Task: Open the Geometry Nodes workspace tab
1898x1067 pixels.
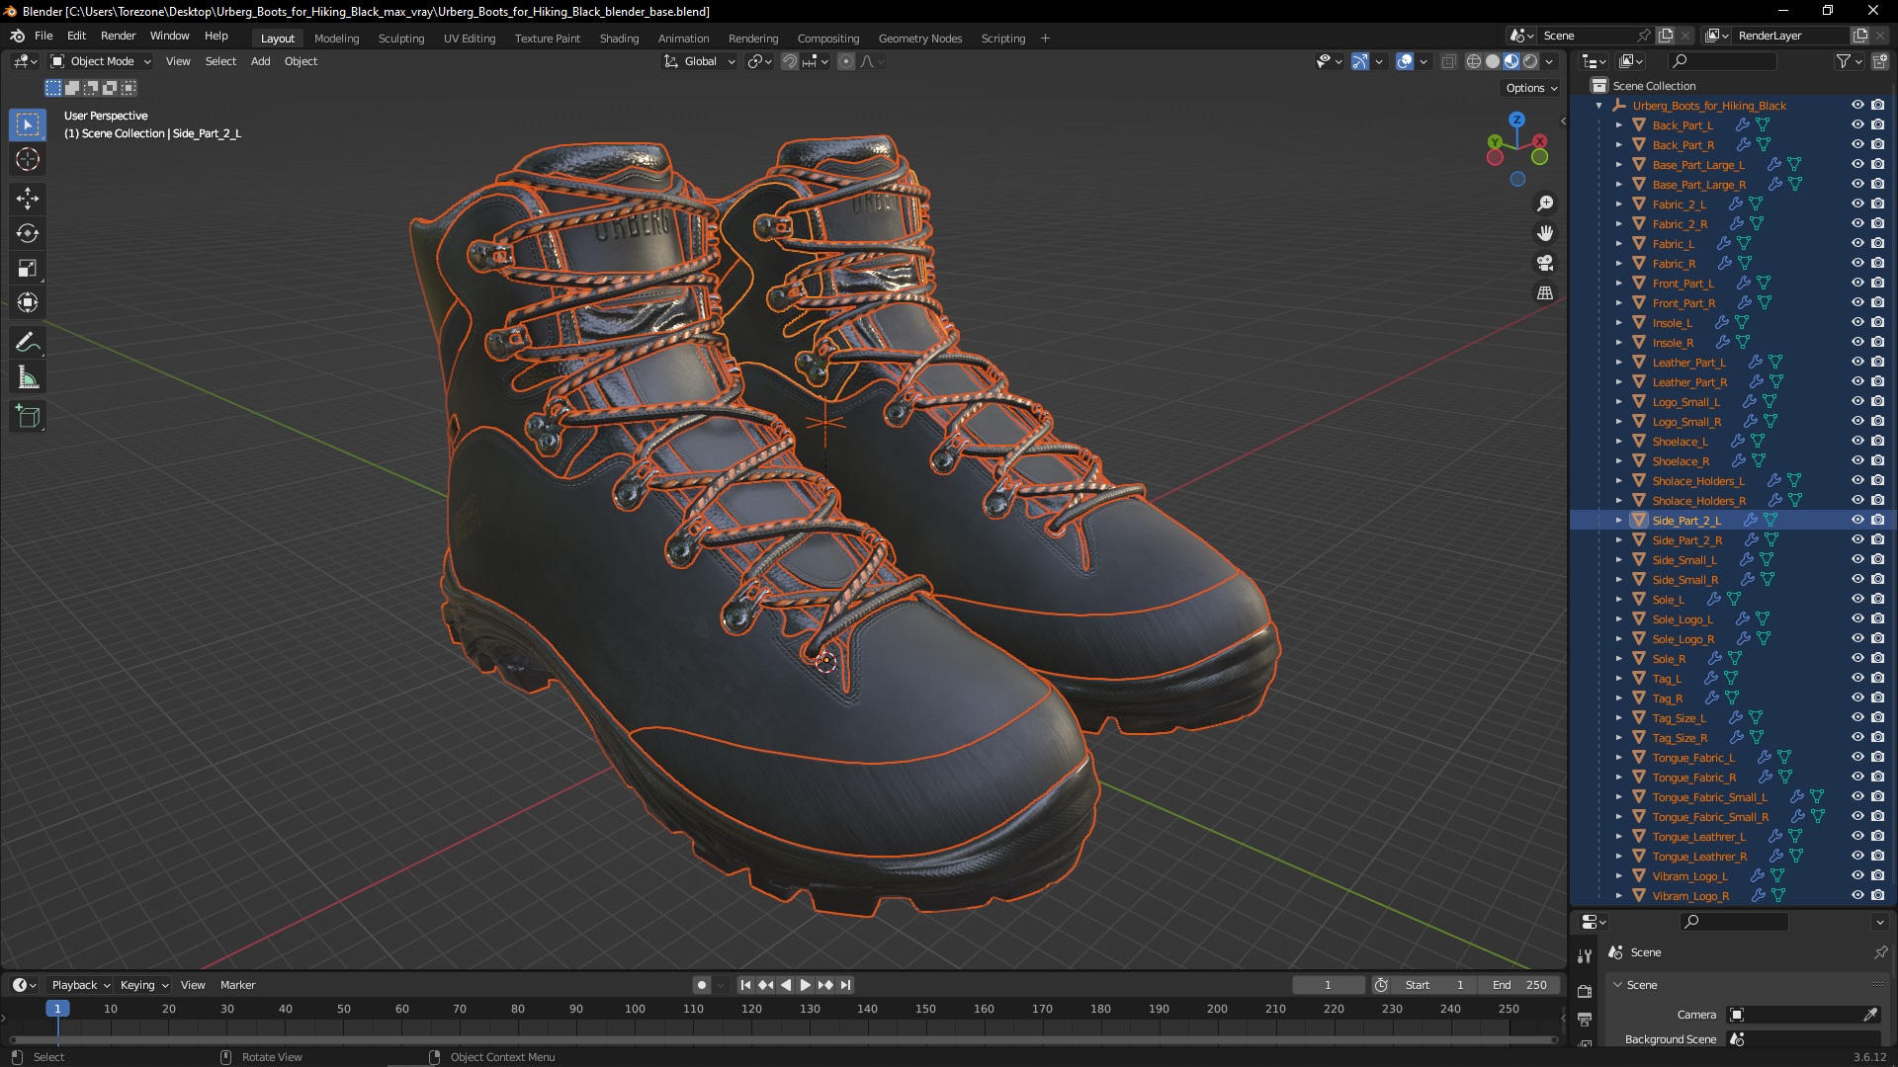Action: (x=919, y=39)
